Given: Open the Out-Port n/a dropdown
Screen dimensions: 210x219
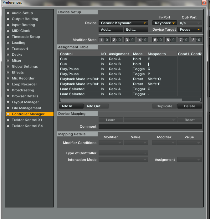Looking at the screenshot, I should coord(189,23).
